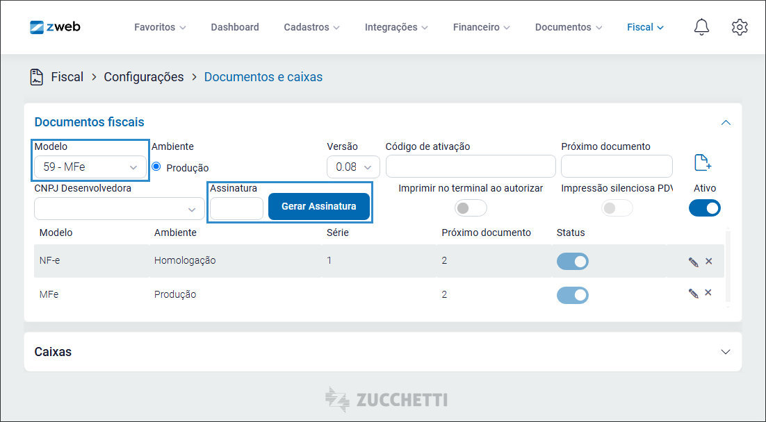Screen dimensions: 766x422
Task: Edit the MFe row with the pencil
Action: click(693, 293)
